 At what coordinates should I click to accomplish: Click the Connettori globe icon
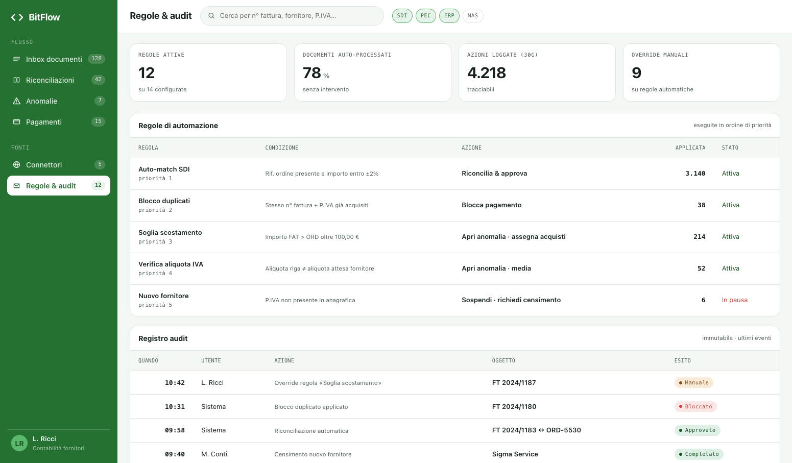[16, 165]
